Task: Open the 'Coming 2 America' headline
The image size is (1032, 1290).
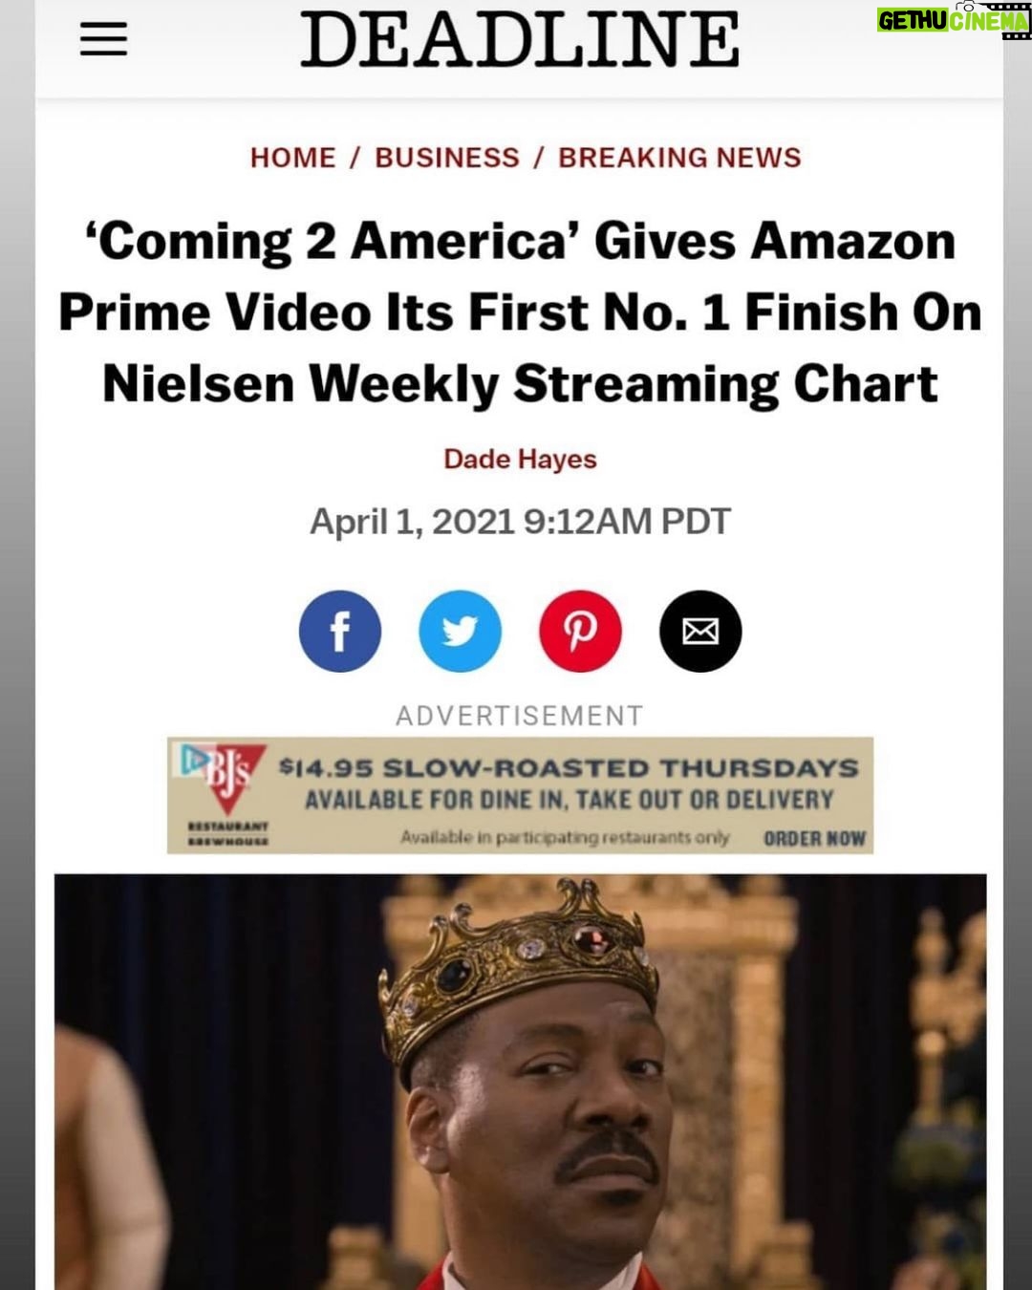Action: click(x=520, y=312)
